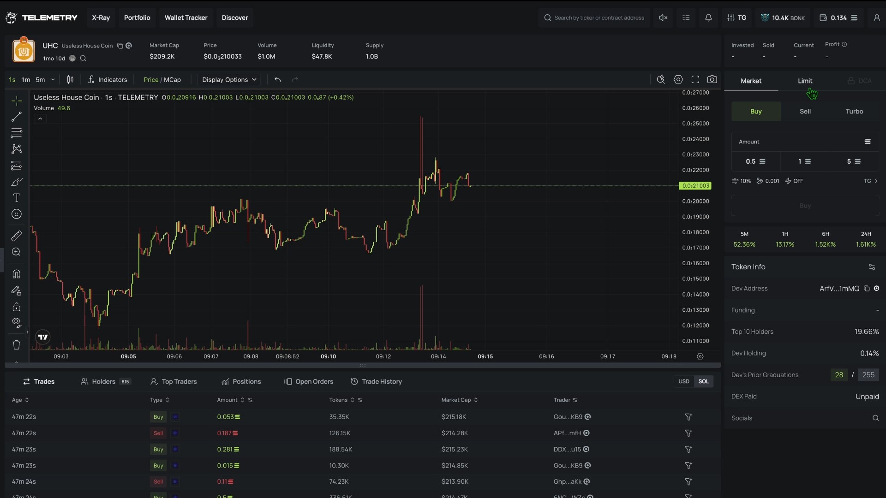
Task: Select Turbo trading mode
Action: [x=854, y=111]
